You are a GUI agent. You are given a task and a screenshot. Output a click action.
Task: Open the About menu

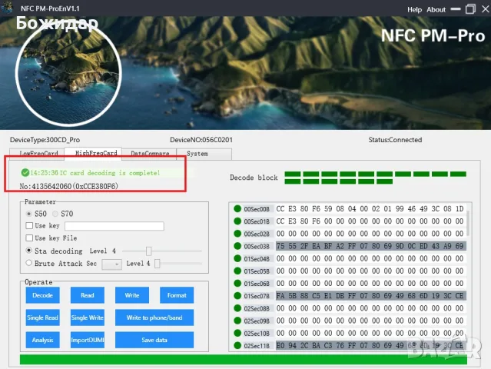436,10
